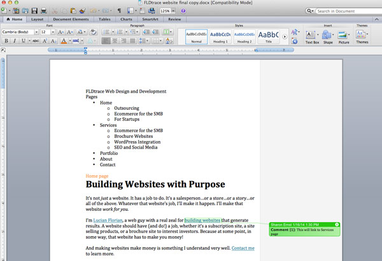Screen dimensions: 382x261
Task: Click the Clear Formatting icon
Action: coord(93,32)
